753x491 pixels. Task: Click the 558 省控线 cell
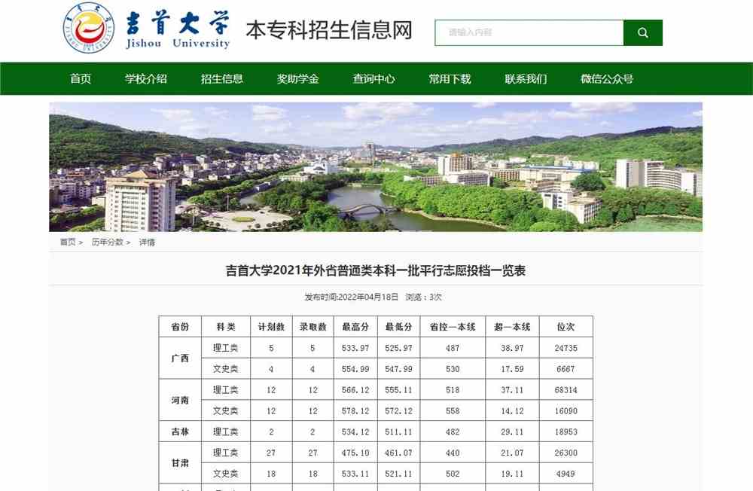click(453, 410)
